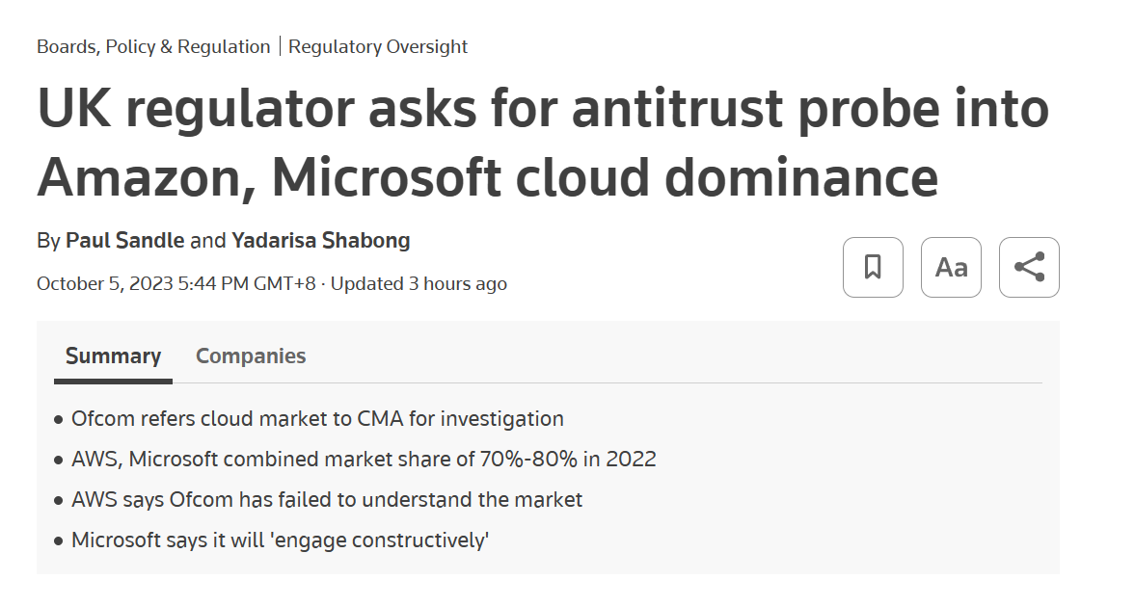
Task: Select the Summary tab
Action: [x=113, y=356]
